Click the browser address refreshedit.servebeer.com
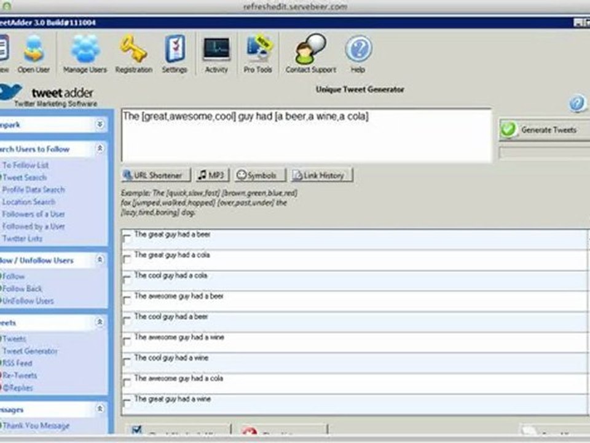Screen dimensions: 590x443 click(295, 6)
